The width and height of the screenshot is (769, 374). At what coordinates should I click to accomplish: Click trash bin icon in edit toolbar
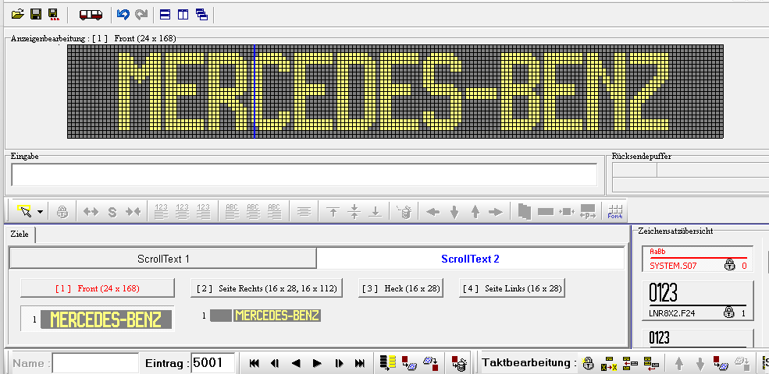click(404, 212)
